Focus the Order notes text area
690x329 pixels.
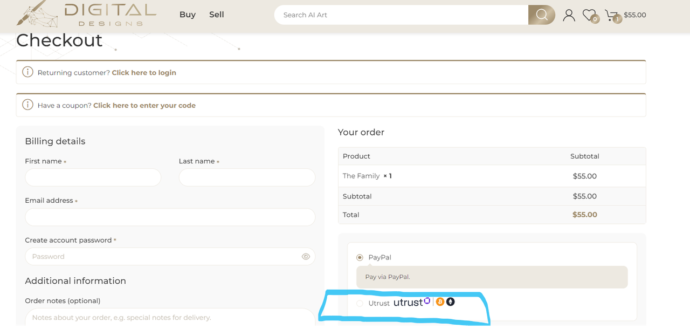(170, 317)
